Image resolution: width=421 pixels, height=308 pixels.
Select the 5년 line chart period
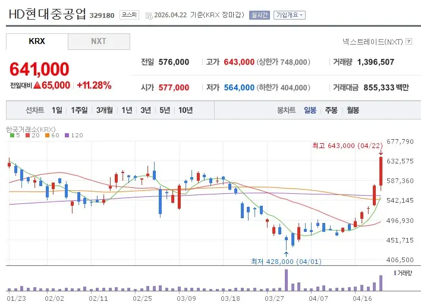(x=165, y=110)
